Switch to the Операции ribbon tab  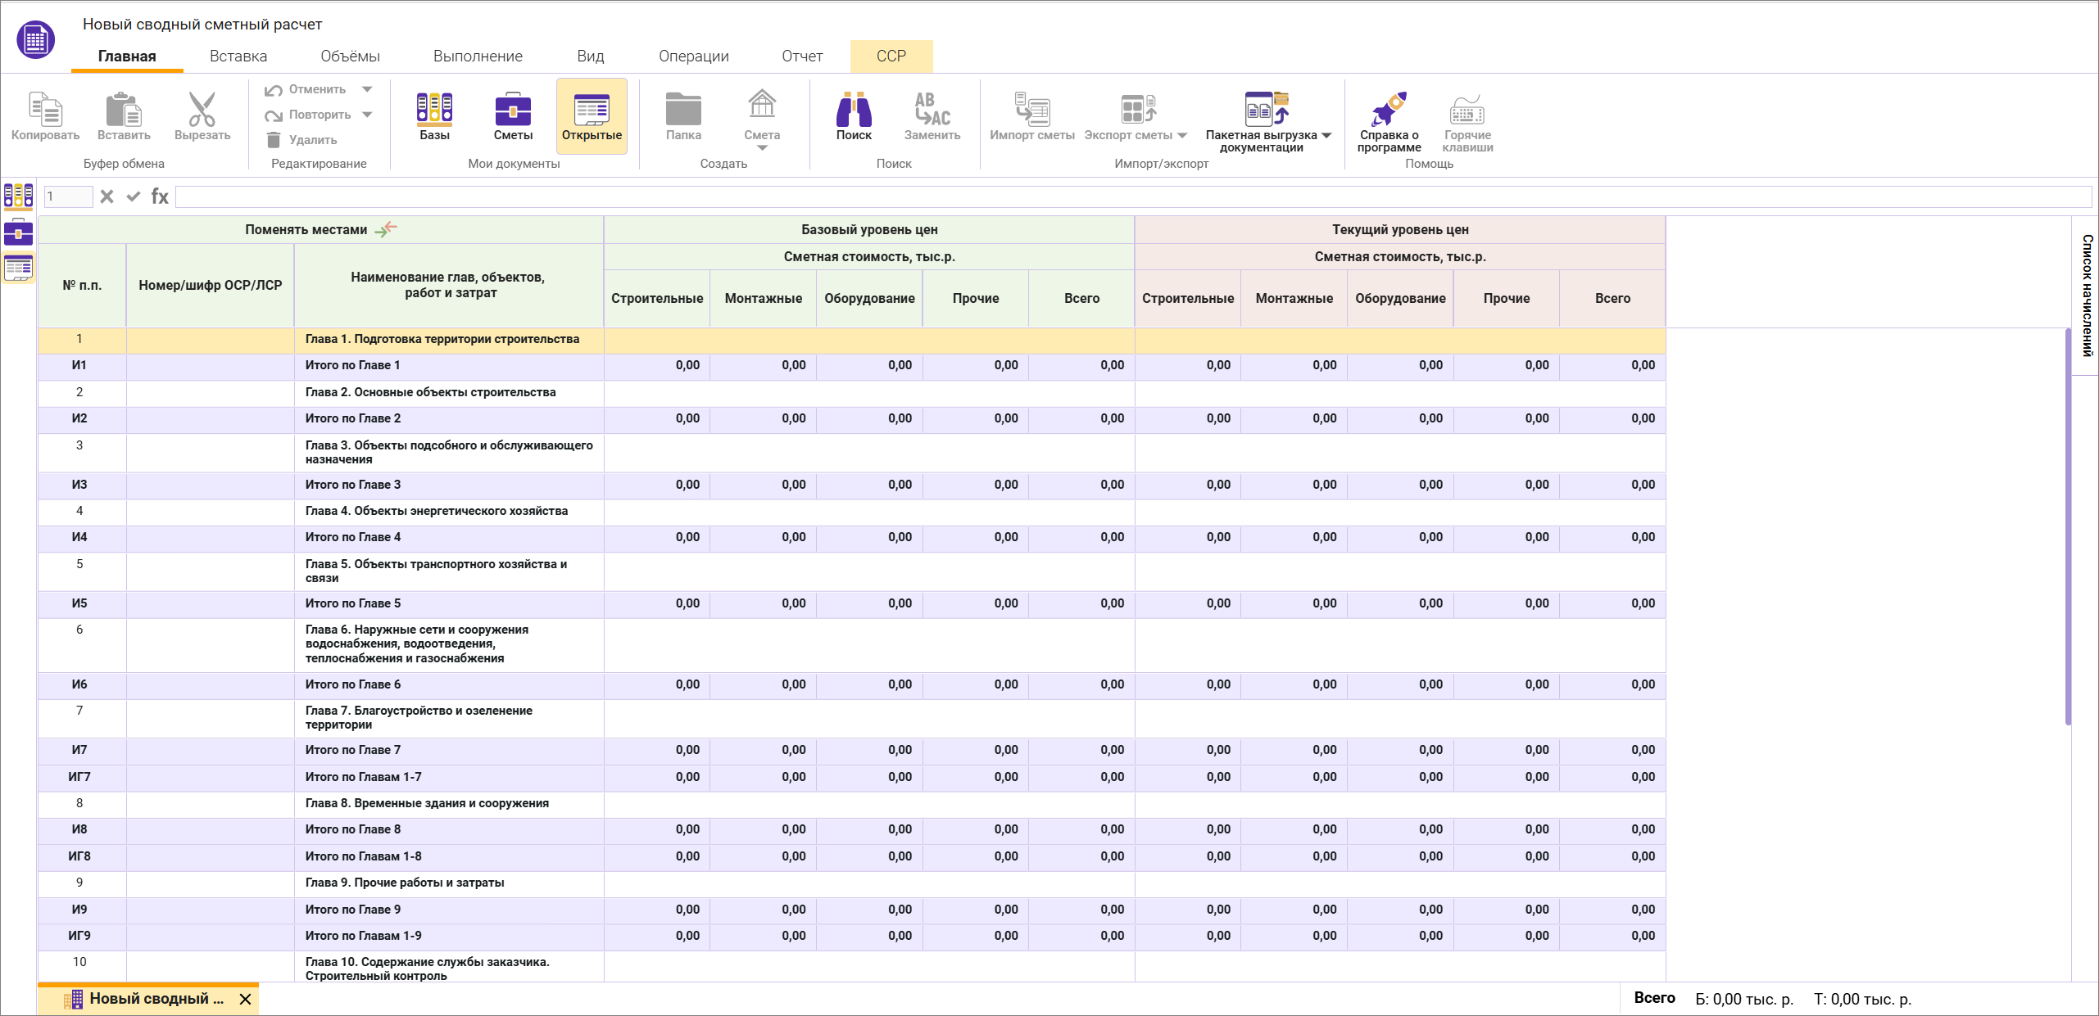pos(693,56)
